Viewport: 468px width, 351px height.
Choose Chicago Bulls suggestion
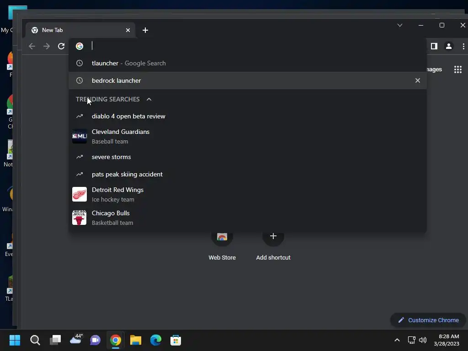click(x=247, y=218)
